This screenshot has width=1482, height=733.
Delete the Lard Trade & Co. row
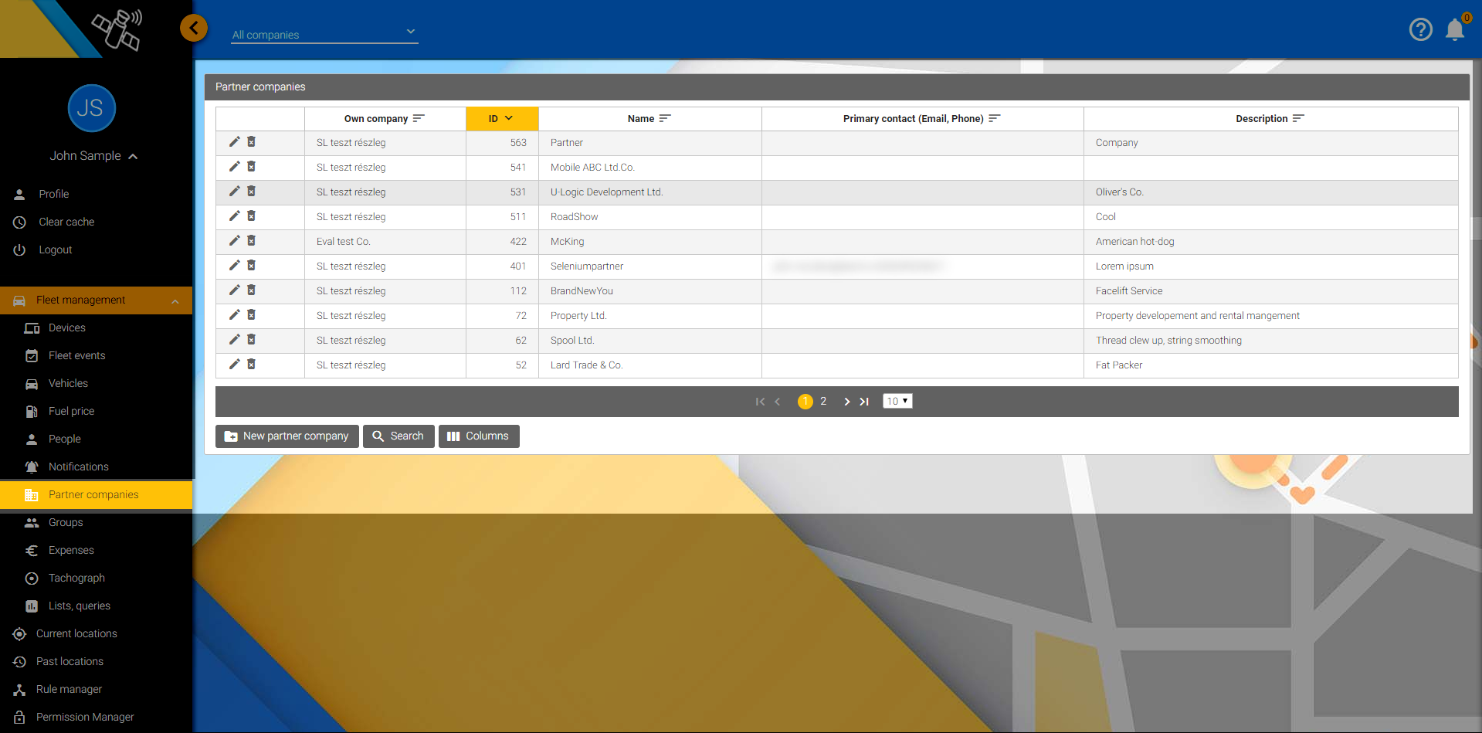pyautogui.click(x=252, y=365)
